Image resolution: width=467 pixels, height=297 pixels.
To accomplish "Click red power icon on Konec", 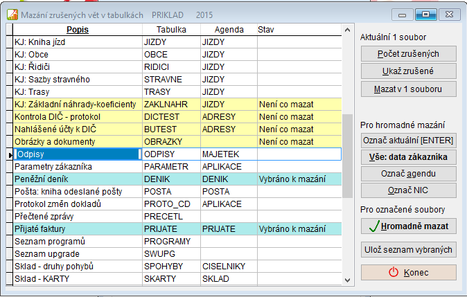I will pyautogui.click(x=394, y=272).
